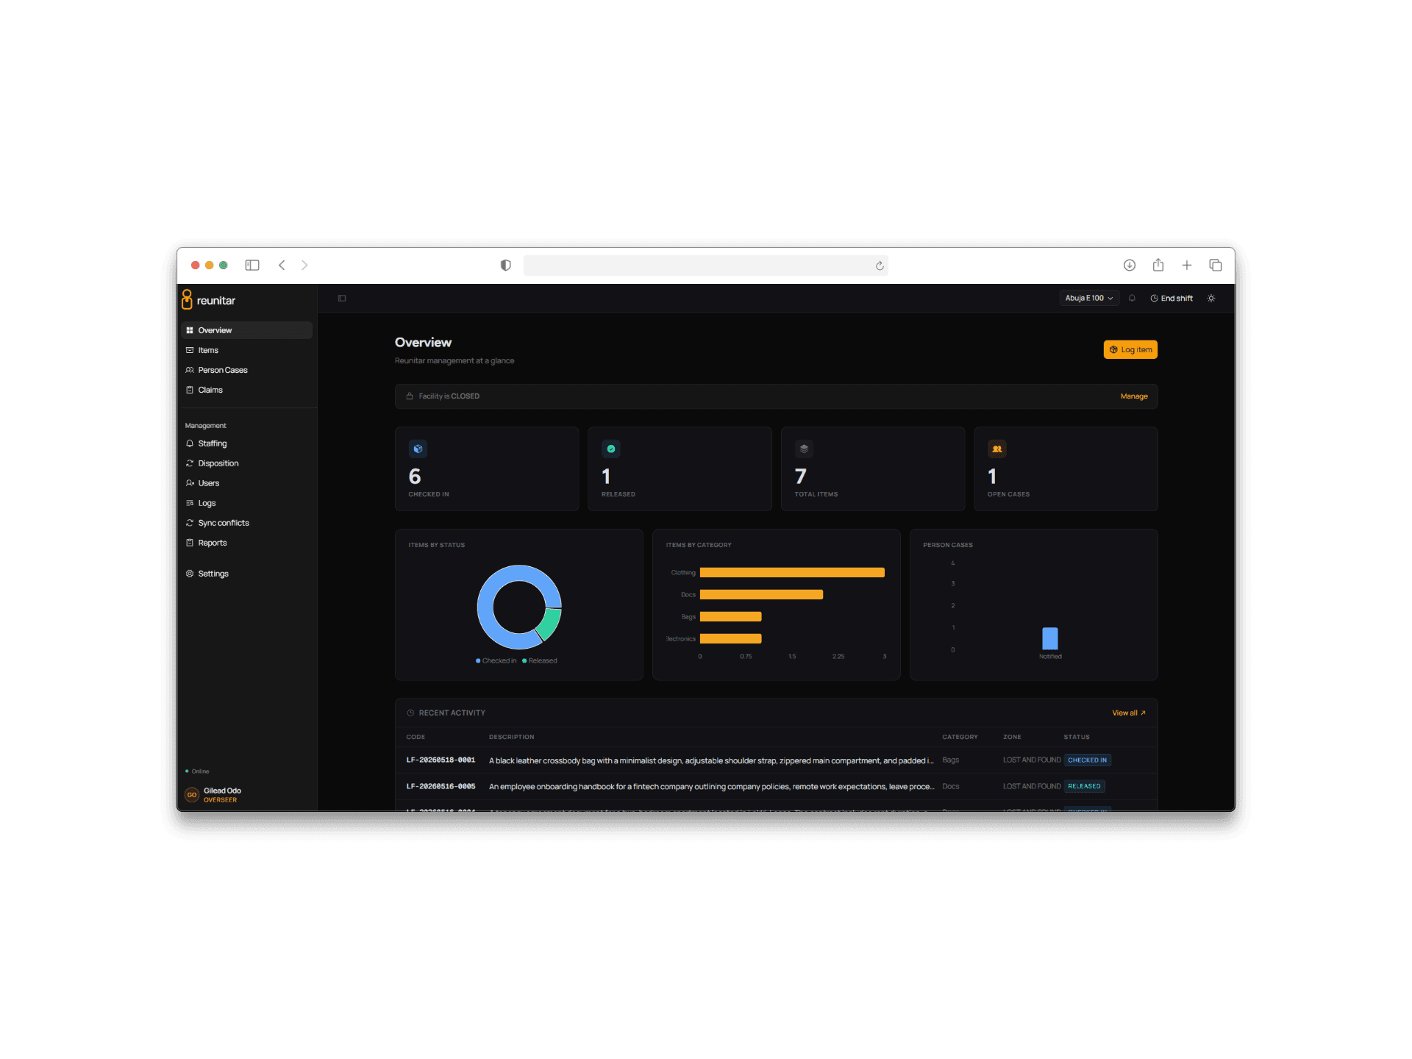Open notifications bell icon
This screenshot has width=1412, height=1059.
(1133, 298)
